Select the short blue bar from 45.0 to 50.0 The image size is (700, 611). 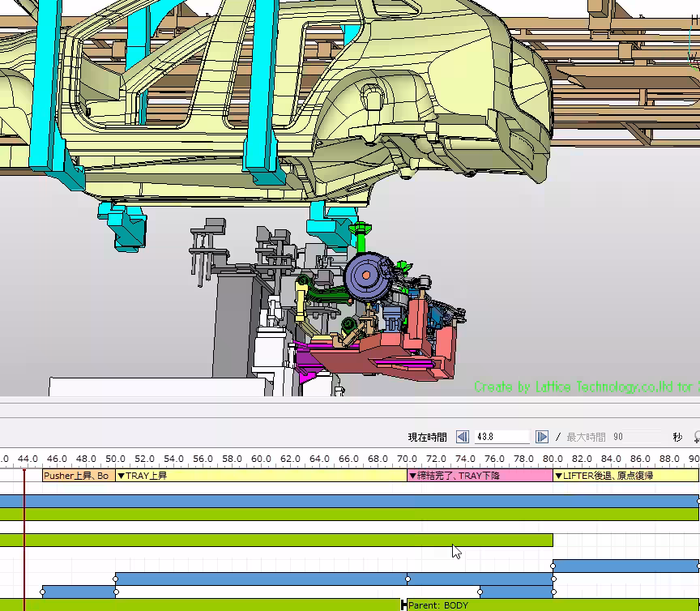[78, 592]
